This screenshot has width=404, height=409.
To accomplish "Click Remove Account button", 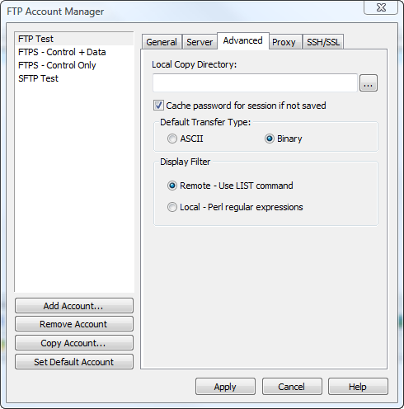I will click(74, 324).
